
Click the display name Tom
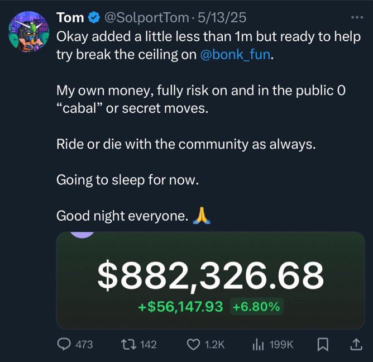click(x=70, y=18)
